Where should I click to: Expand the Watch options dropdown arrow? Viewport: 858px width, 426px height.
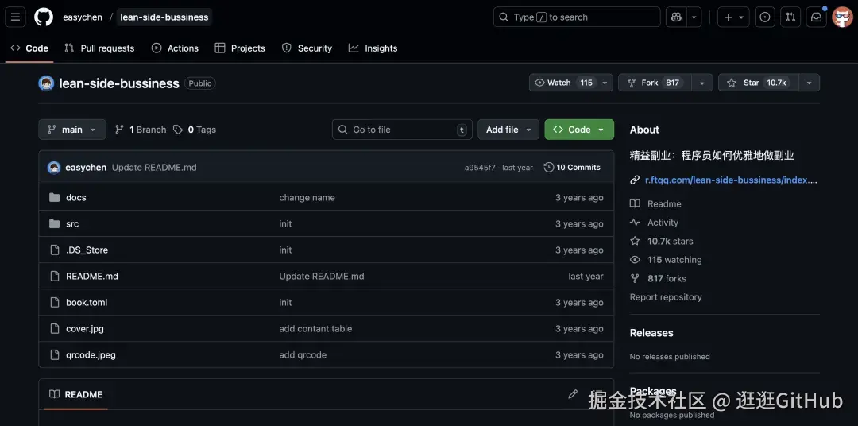pyautogui.click(x=605, y=83)
